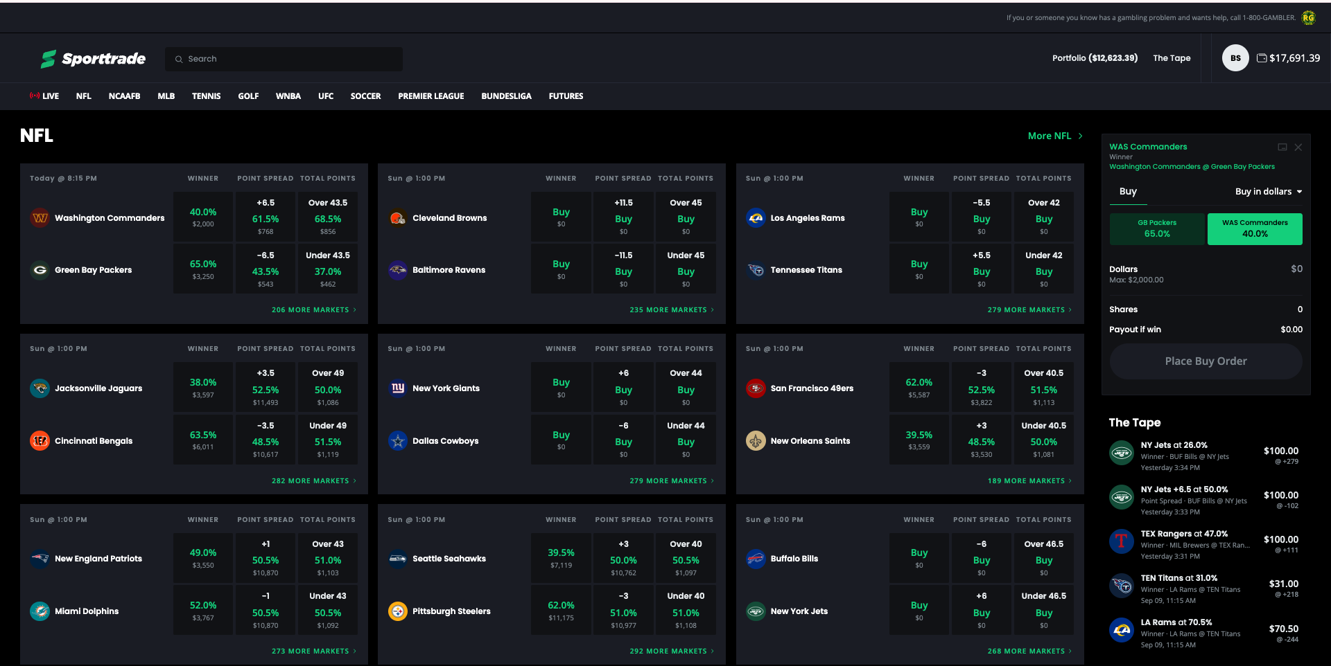Select the New Orleans Saints team logo
This screenshot has height=666, width=1331.
(x=756, y=441)
